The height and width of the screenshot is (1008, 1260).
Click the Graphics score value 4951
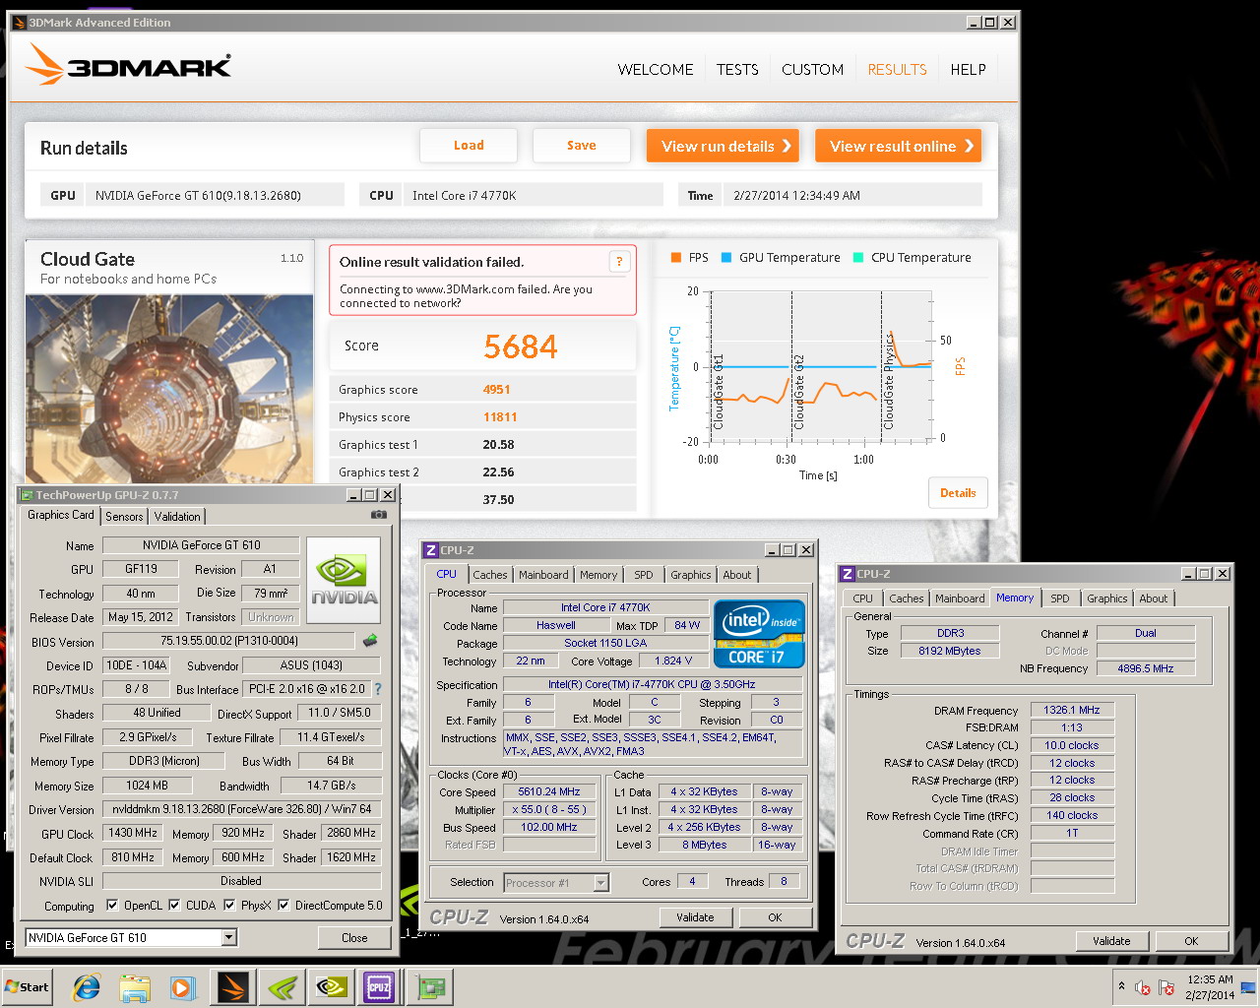click(x=496, y=390)
